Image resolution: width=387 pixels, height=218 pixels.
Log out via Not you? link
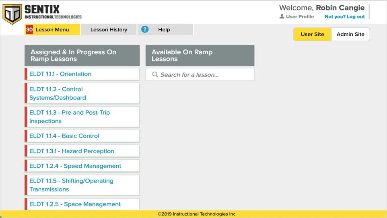click(344, 16)
